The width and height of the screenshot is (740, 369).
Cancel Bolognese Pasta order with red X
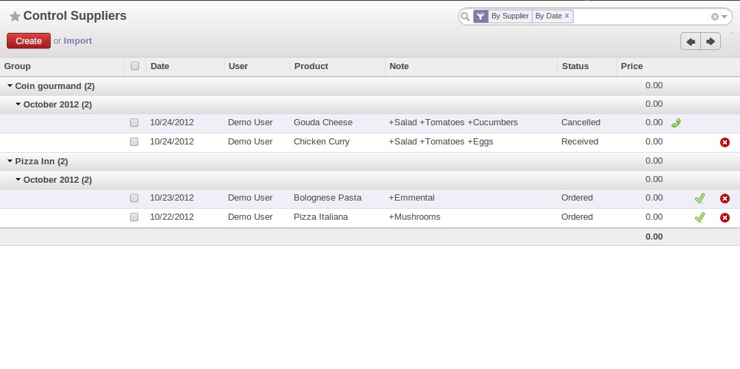(x=725, y=199)
